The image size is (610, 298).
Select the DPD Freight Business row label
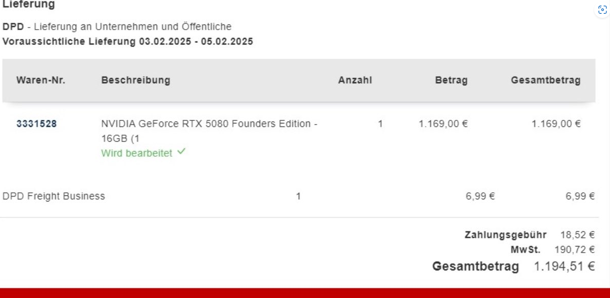click(54, 196)
